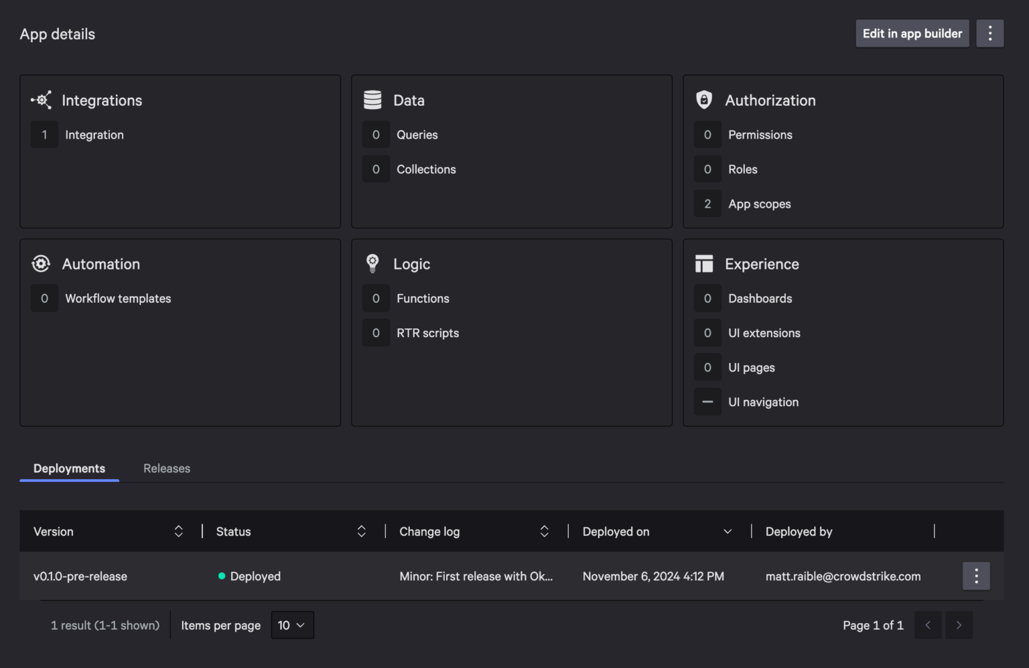Click the previous page arrow
The height and width of the screenshot is (668, 1029).
(928, 624)
